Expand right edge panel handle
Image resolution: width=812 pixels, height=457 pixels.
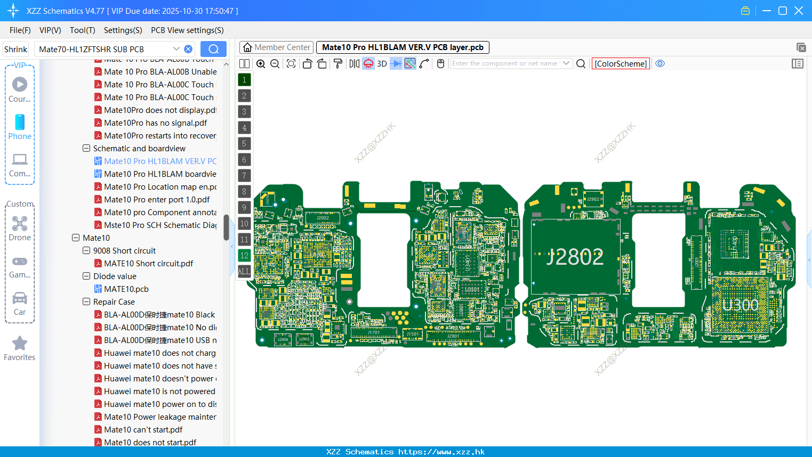[x=809, y=260]
